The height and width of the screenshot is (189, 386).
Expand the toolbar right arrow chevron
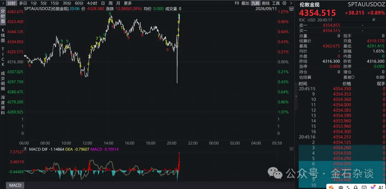click(291, 3)
